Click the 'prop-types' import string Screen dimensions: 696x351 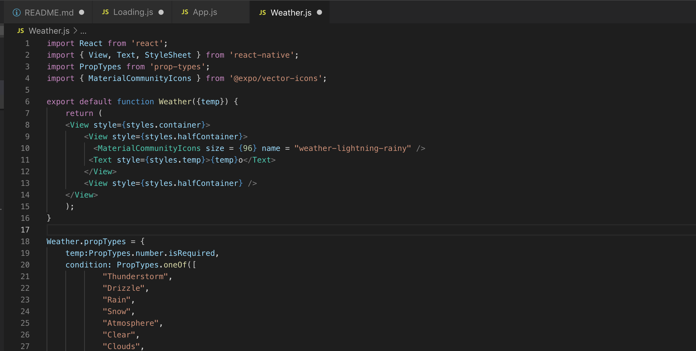[177, 67]
